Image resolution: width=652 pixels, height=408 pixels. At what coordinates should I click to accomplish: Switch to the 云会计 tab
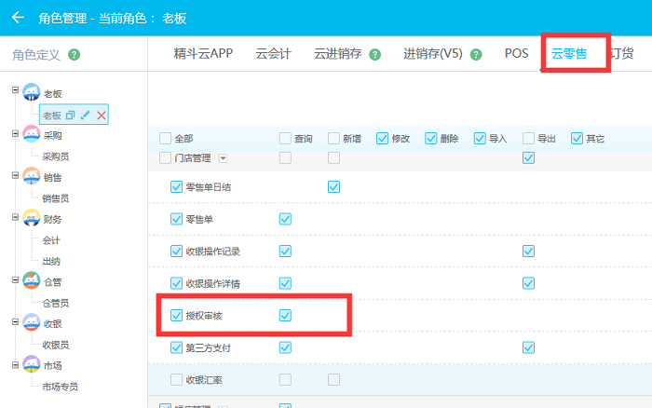coord(273,54)
